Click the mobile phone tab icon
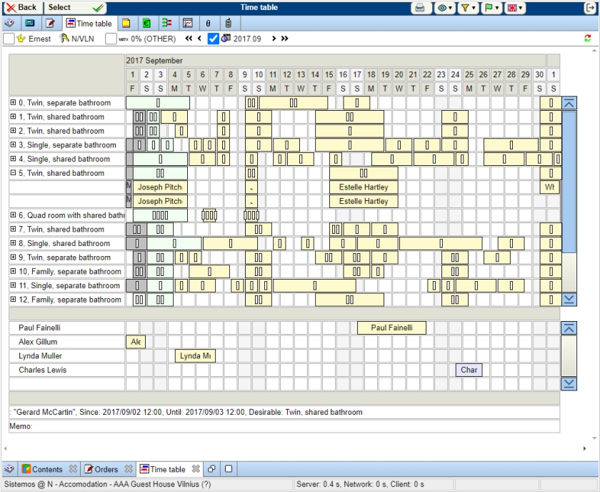Image resolution: width=600 pixels, height=492 pixels. [x=229, y=24]
